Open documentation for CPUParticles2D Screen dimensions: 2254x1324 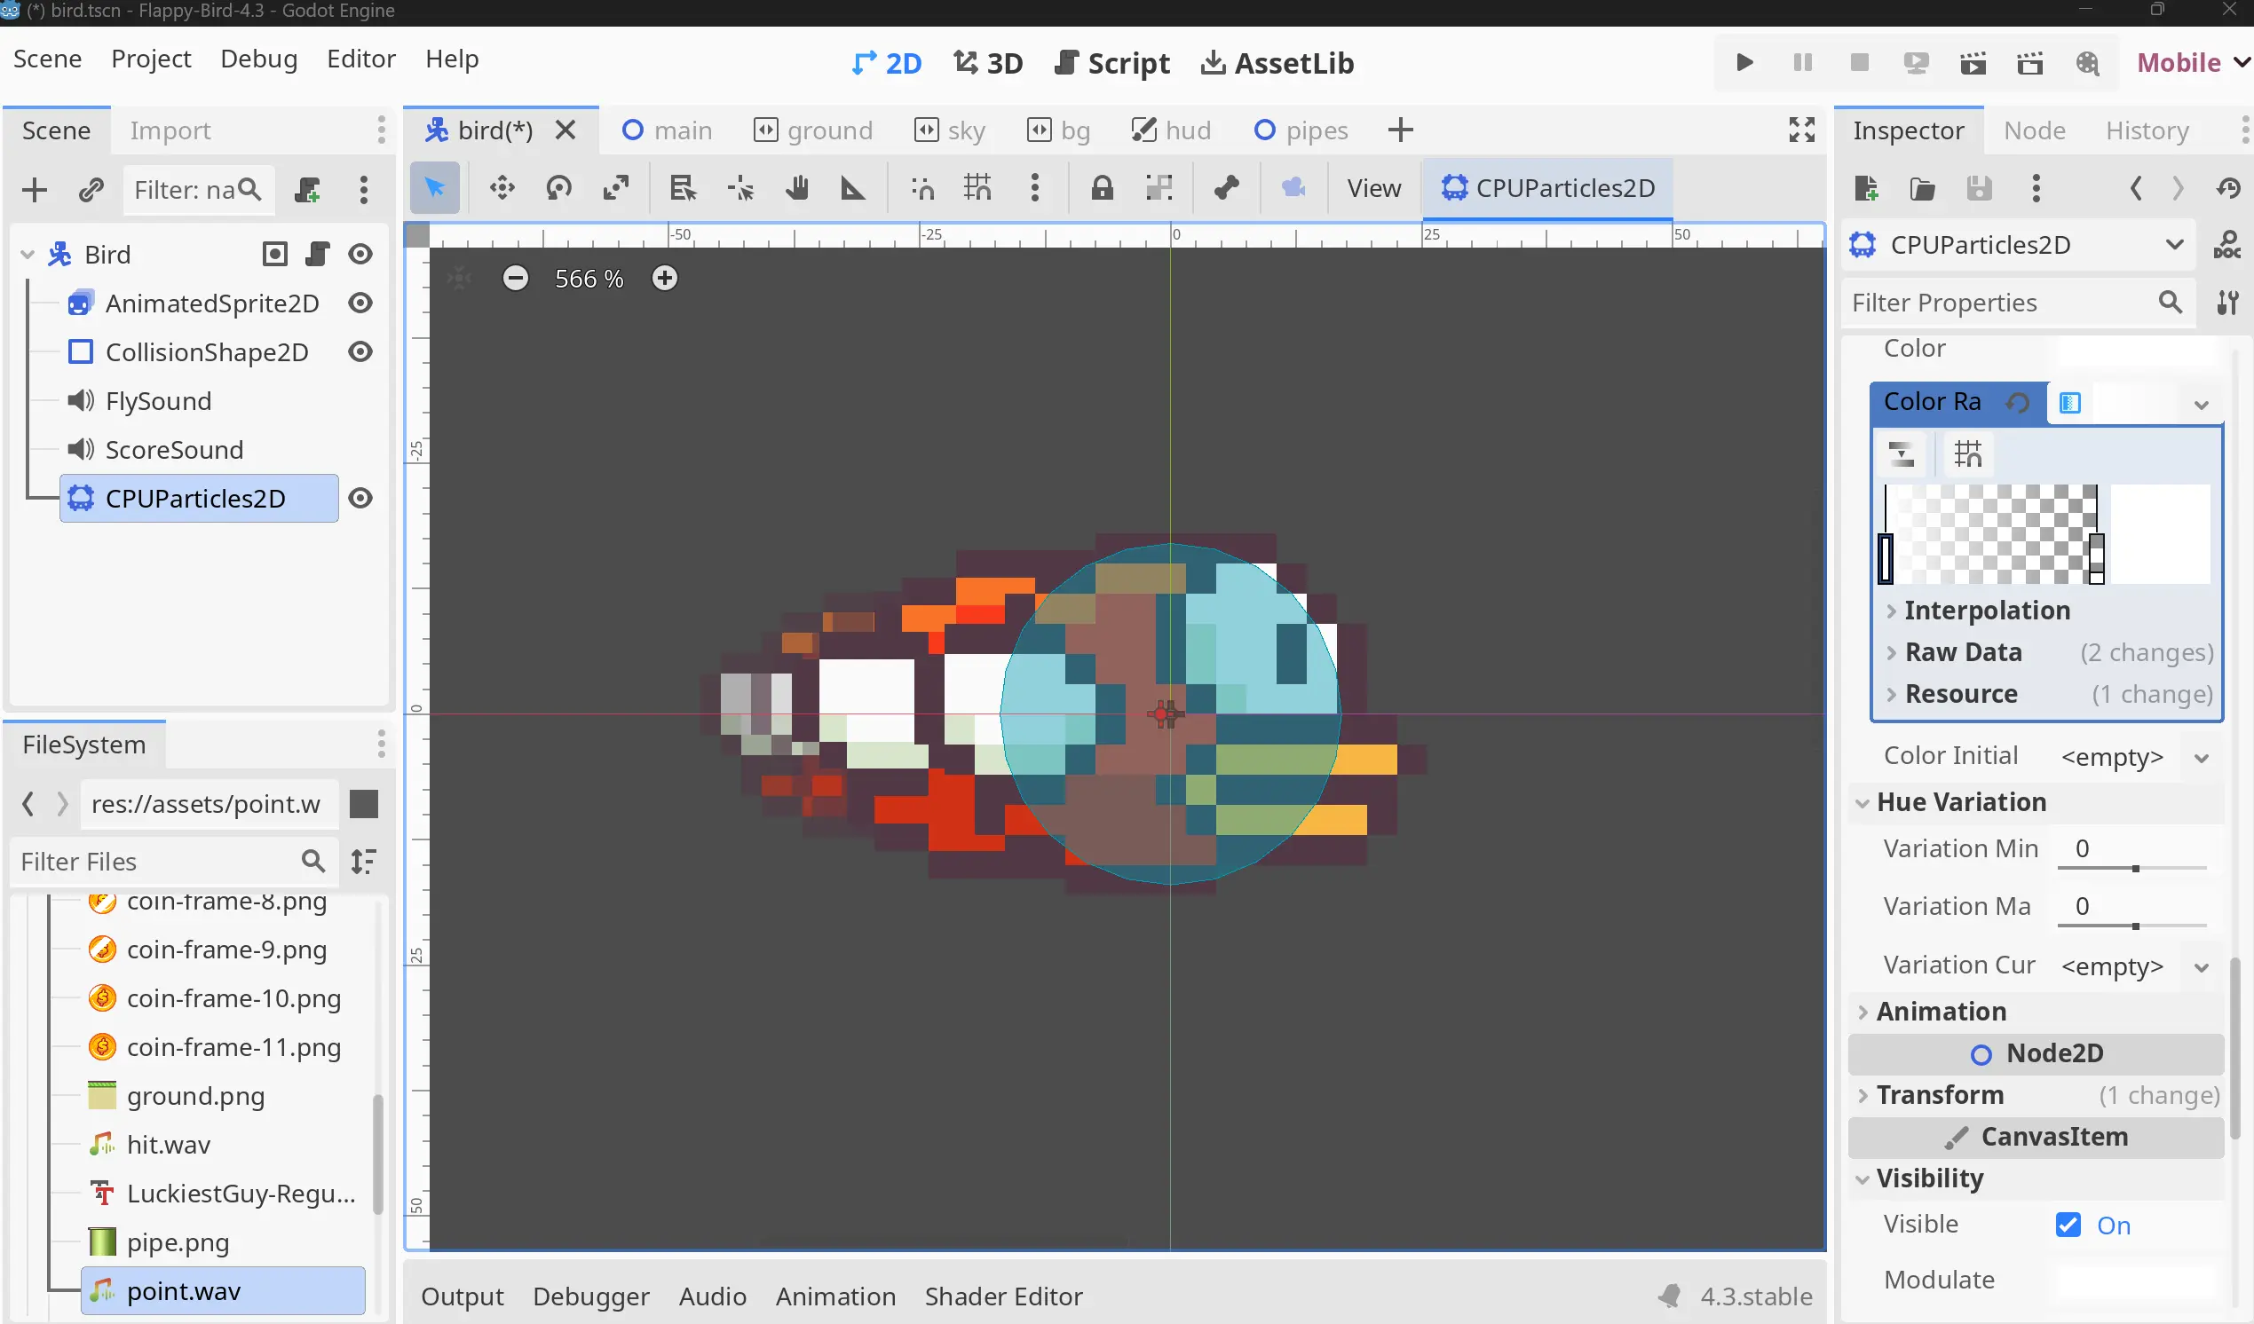point(2226,245)
